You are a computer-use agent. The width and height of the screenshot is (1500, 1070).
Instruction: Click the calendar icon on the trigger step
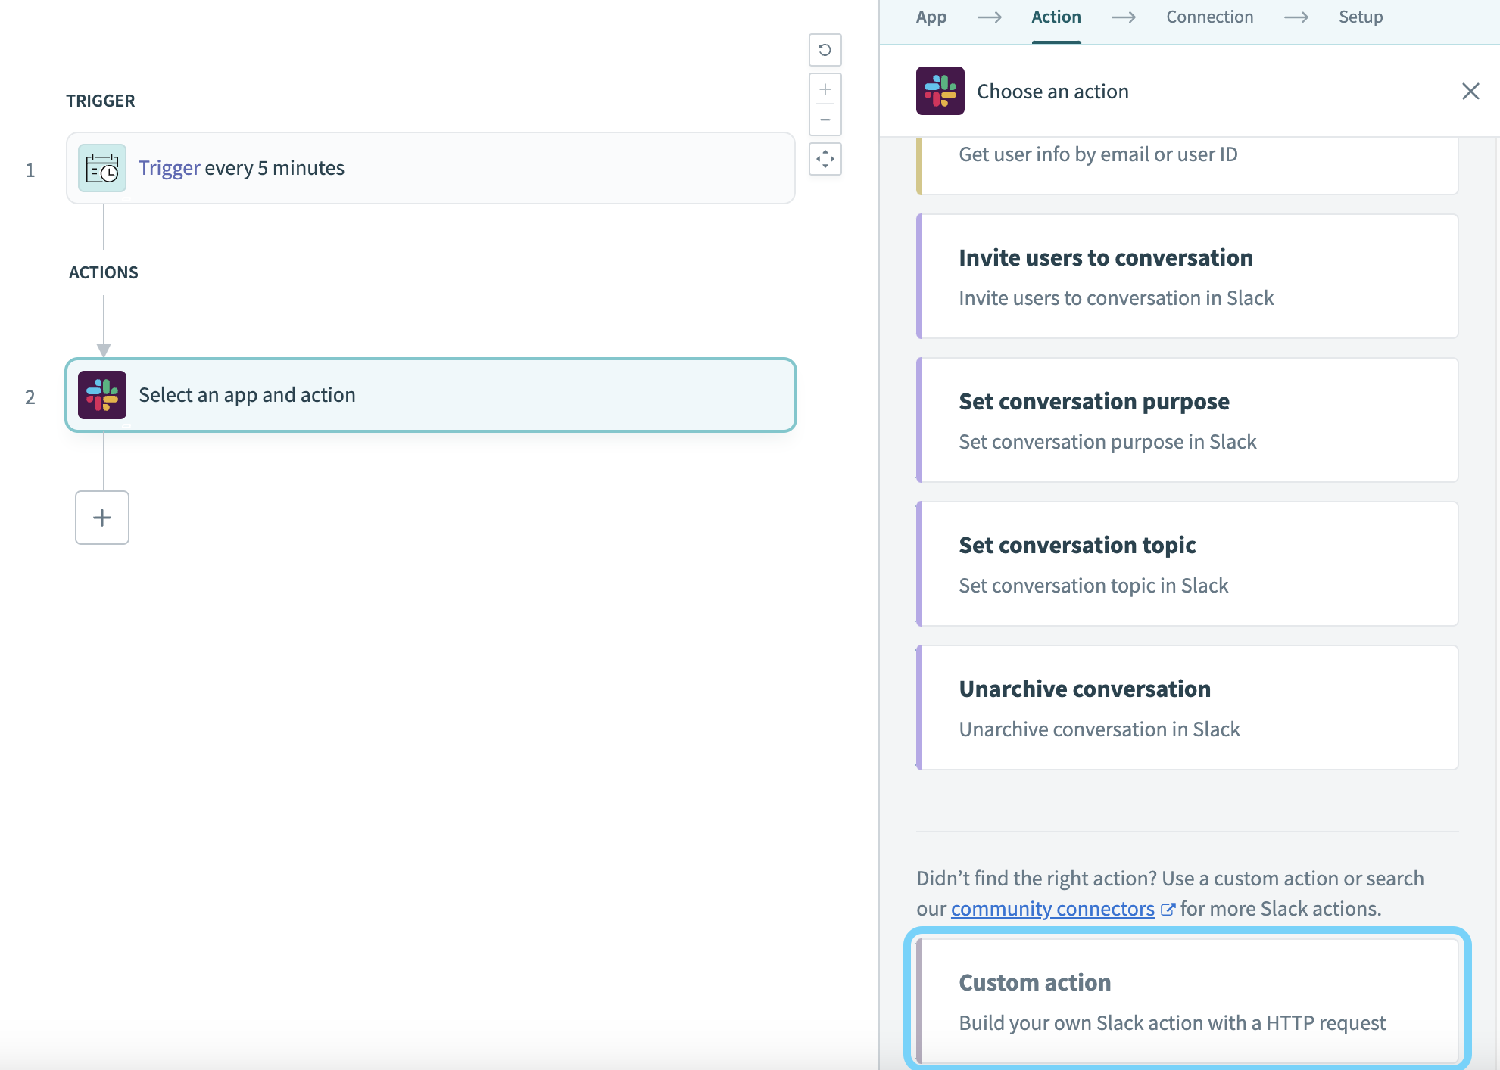pyautogui.click(x=101, y=168)
